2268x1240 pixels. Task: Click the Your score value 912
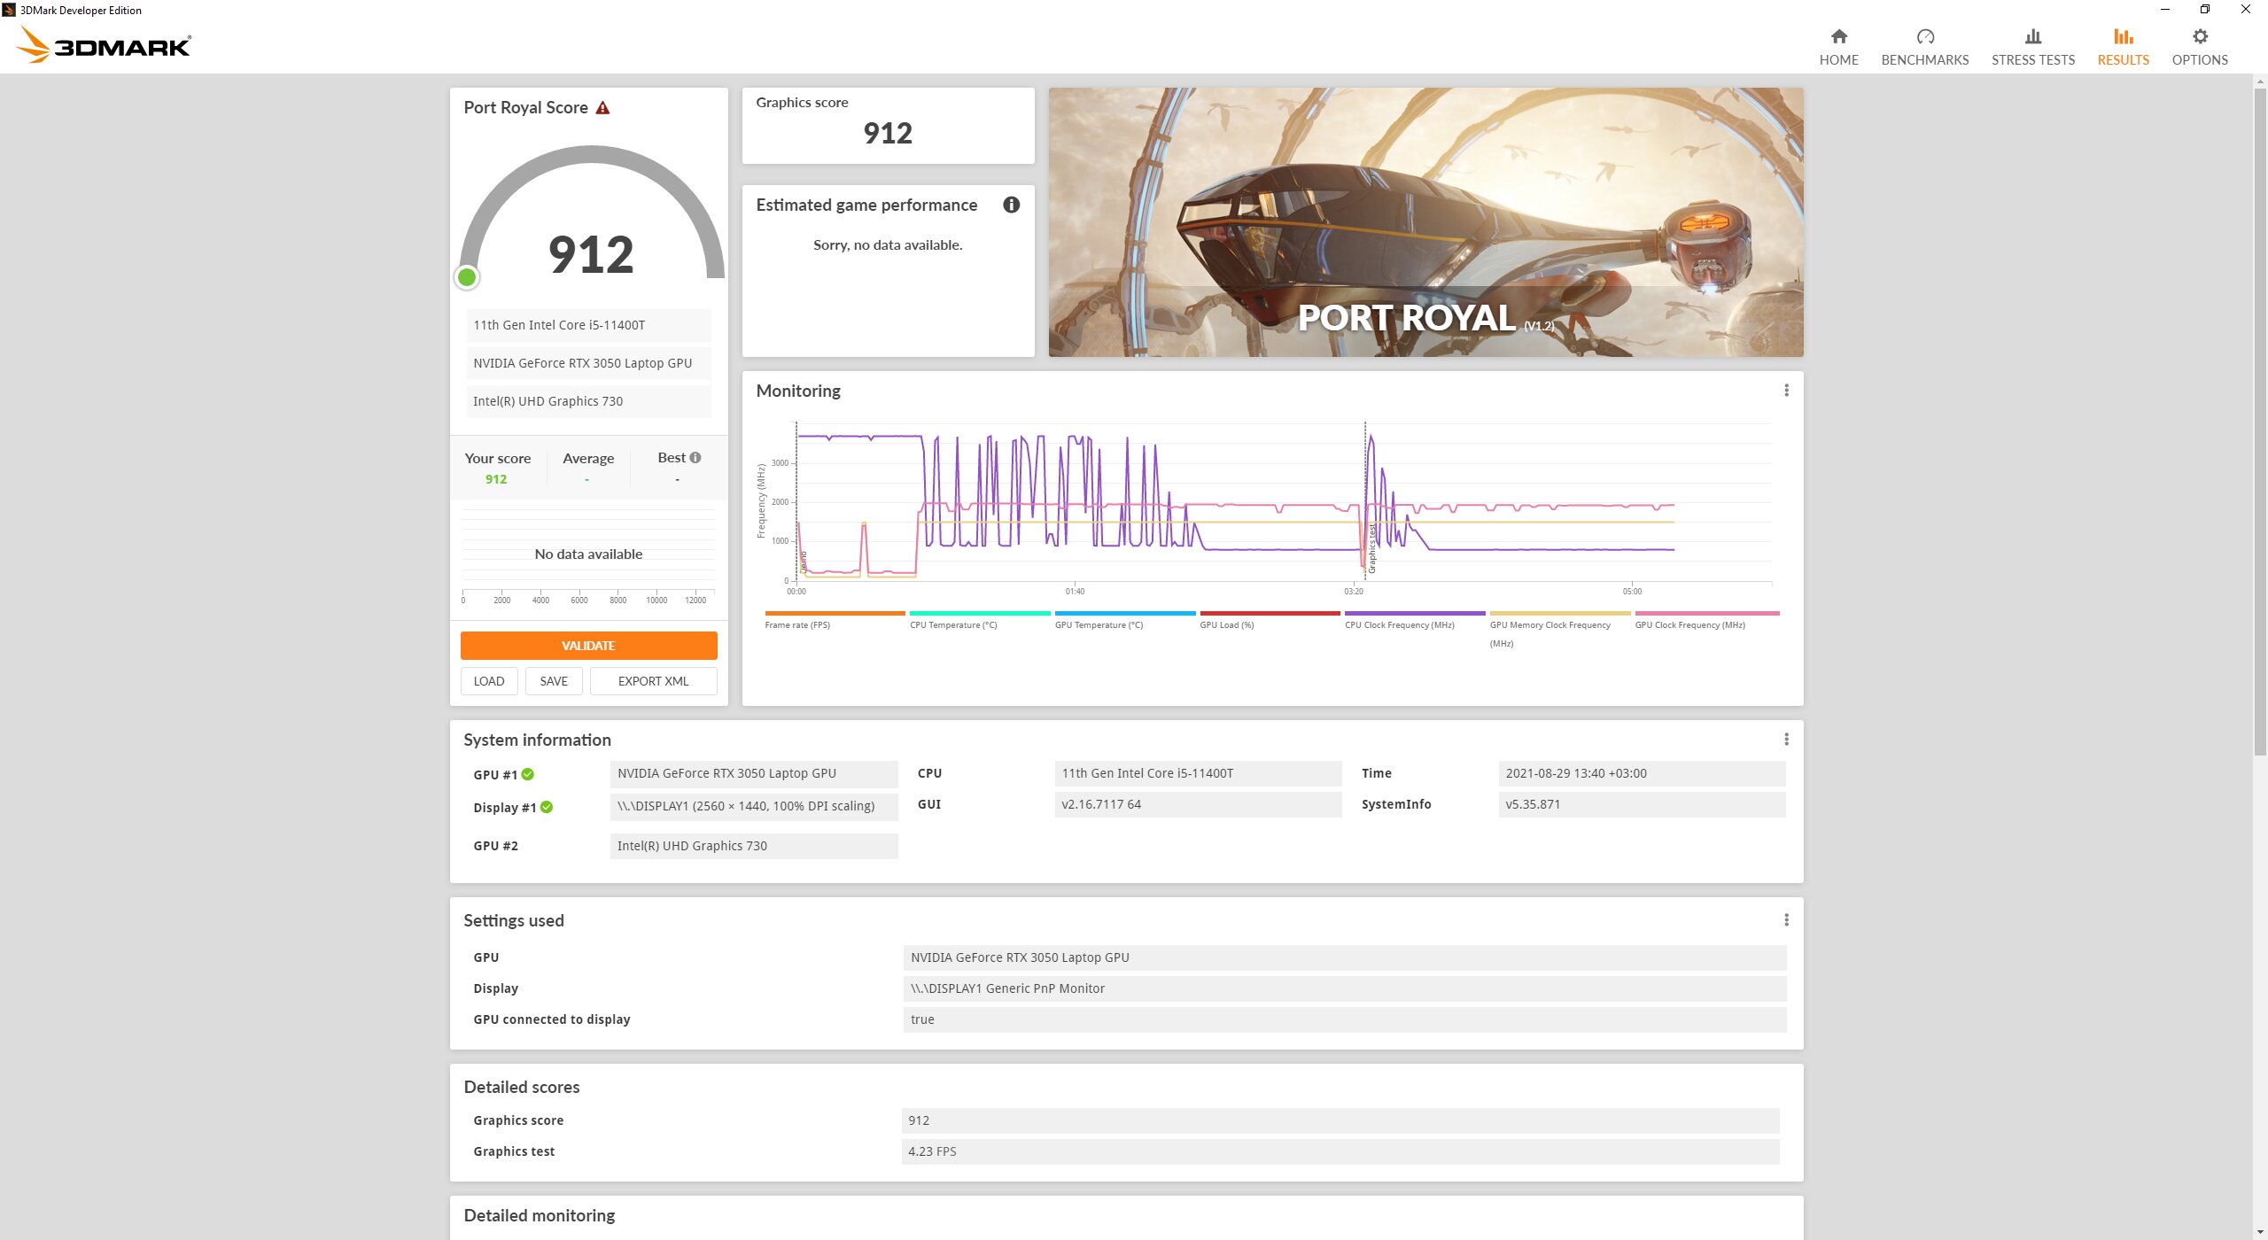click(x=496, y=479)
